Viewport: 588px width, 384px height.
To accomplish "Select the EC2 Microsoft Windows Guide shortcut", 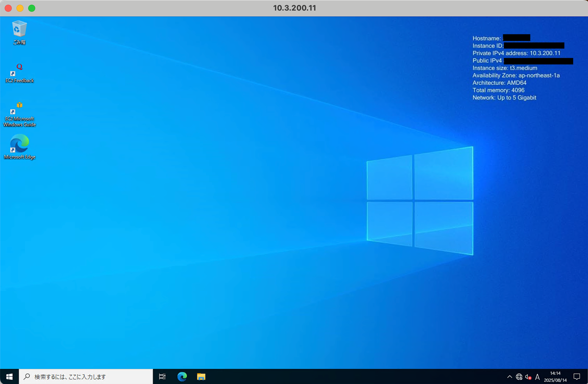I will point(19,114).
